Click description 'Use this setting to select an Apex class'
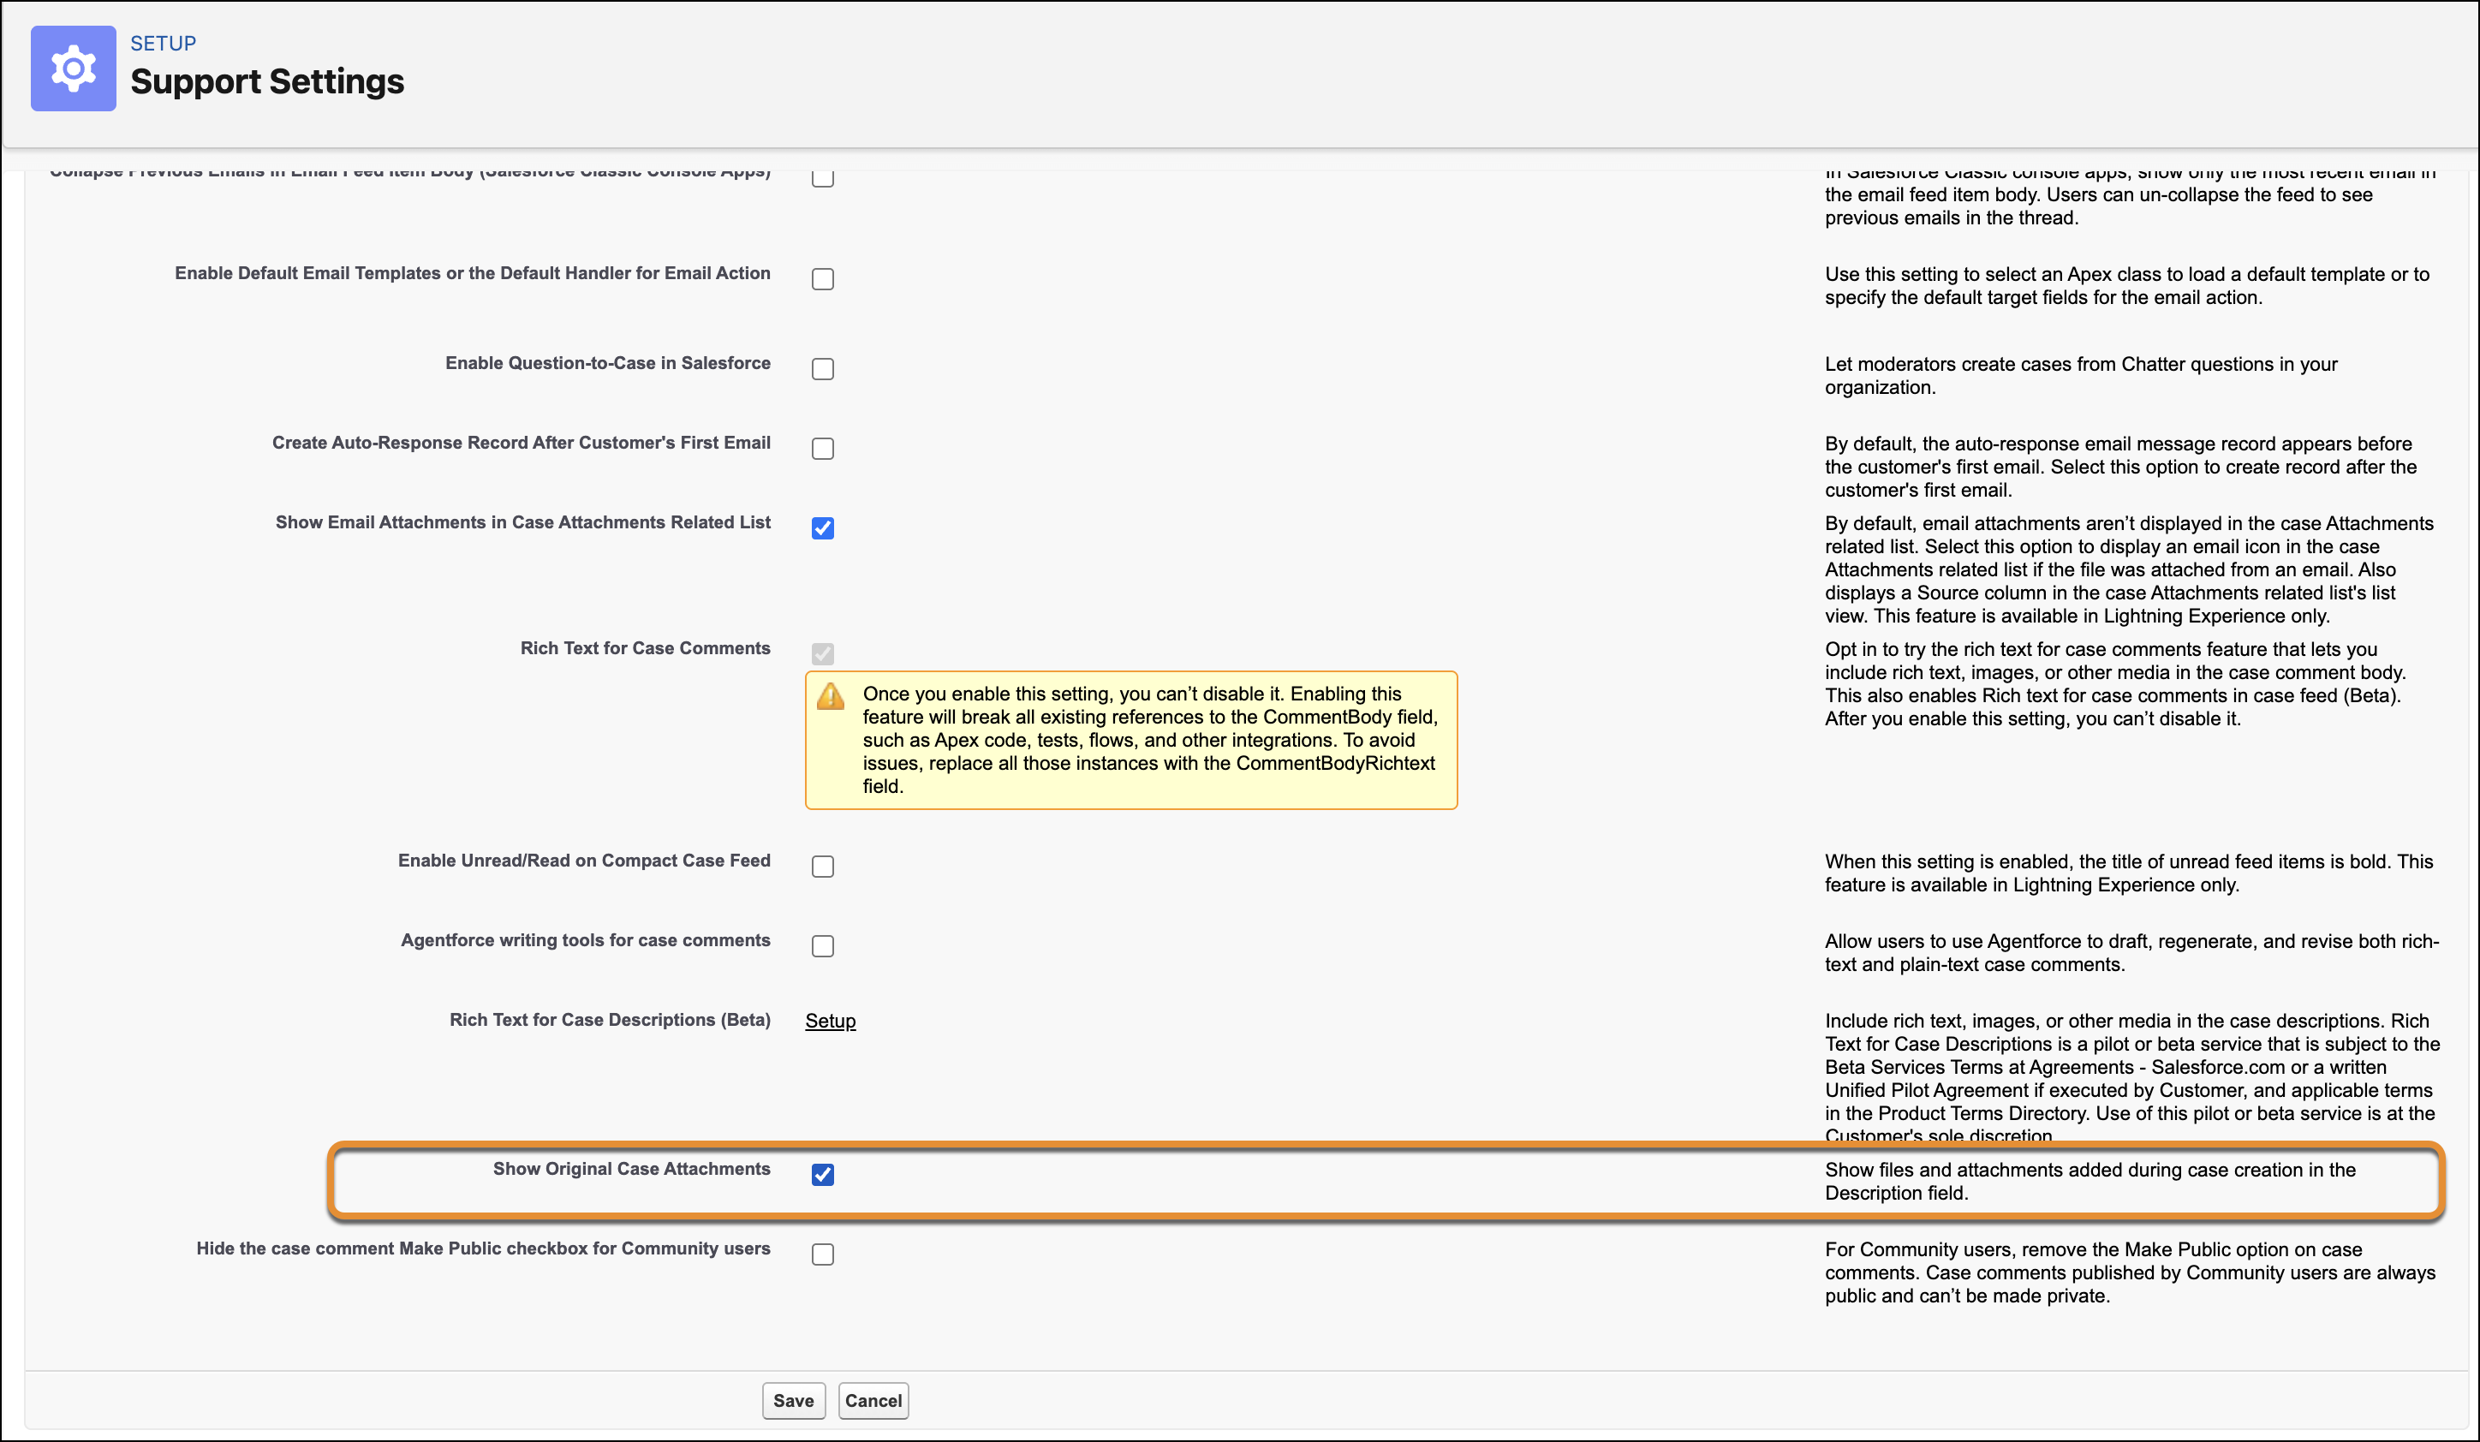The image size is (2480, 1442). point(2128,285)
